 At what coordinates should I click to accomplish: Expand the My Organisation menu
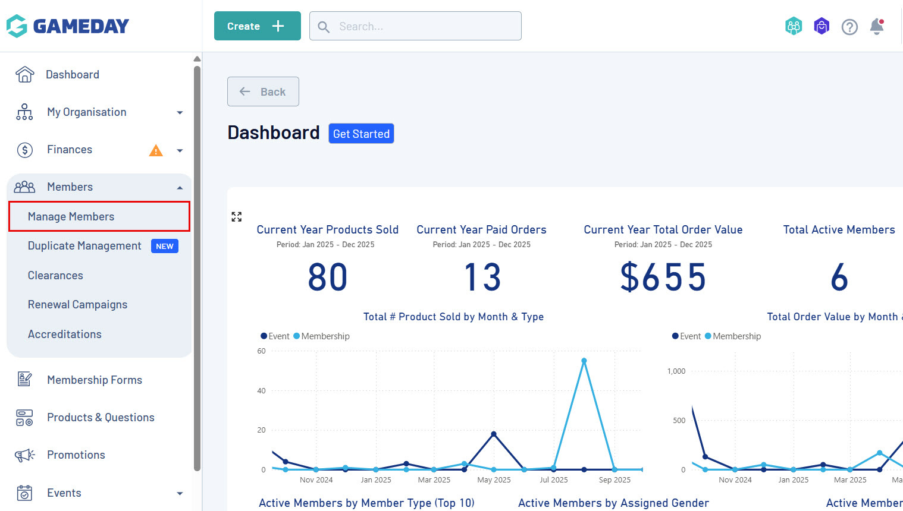180,113
